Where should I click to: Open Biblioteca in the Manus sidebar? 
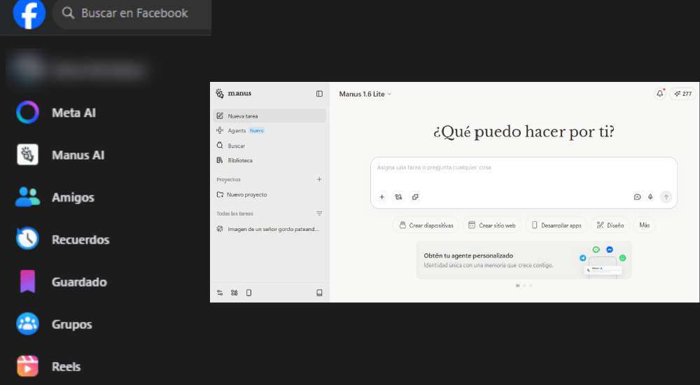click(239, 160)
